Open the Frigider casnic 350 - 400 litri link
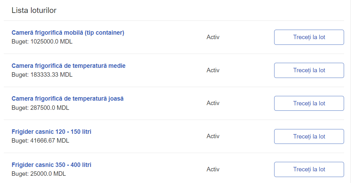This screenshot has width=351, height=183. tap(52, 165)
